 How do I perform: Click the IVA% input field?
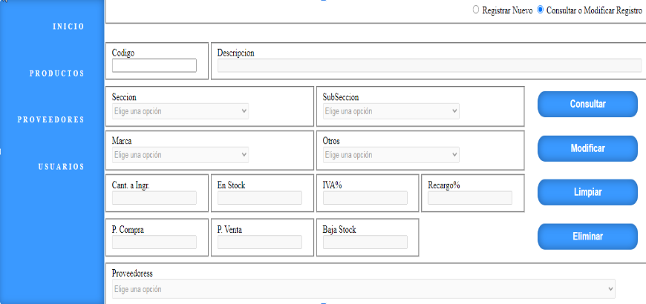pyautogui.click(x=365, y=198)
